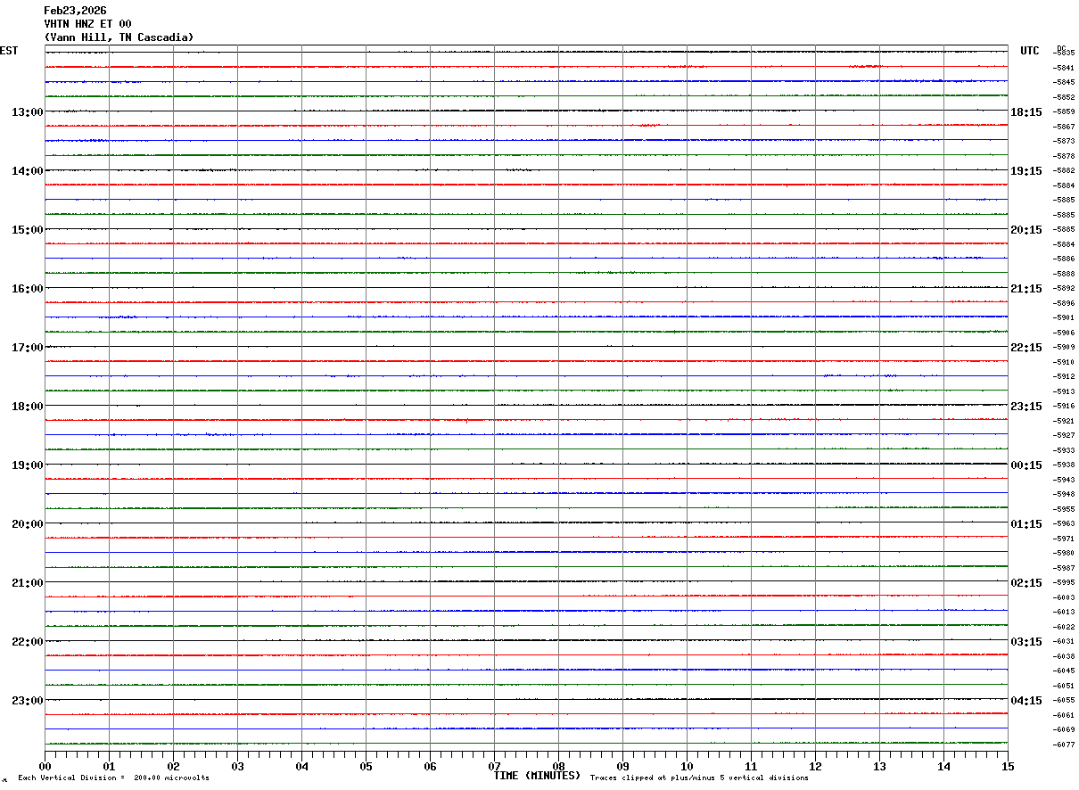Select the 17:00 EST row label
1079x790 pixels.
pos(28,347)
